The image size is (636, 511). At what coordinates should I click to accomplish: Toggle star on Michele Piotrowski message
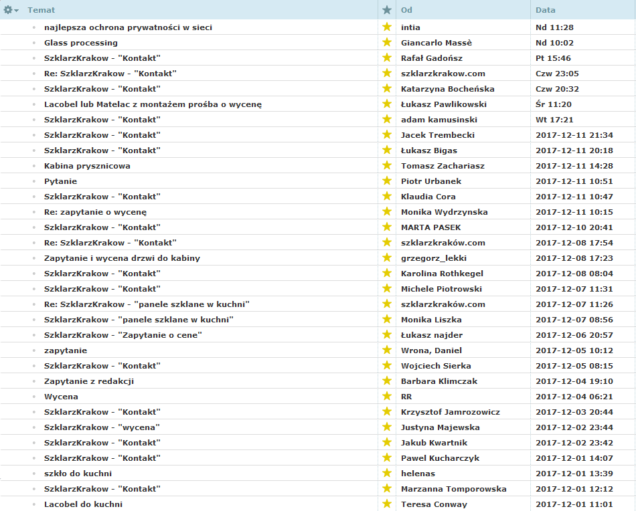[x=387, y=288]
